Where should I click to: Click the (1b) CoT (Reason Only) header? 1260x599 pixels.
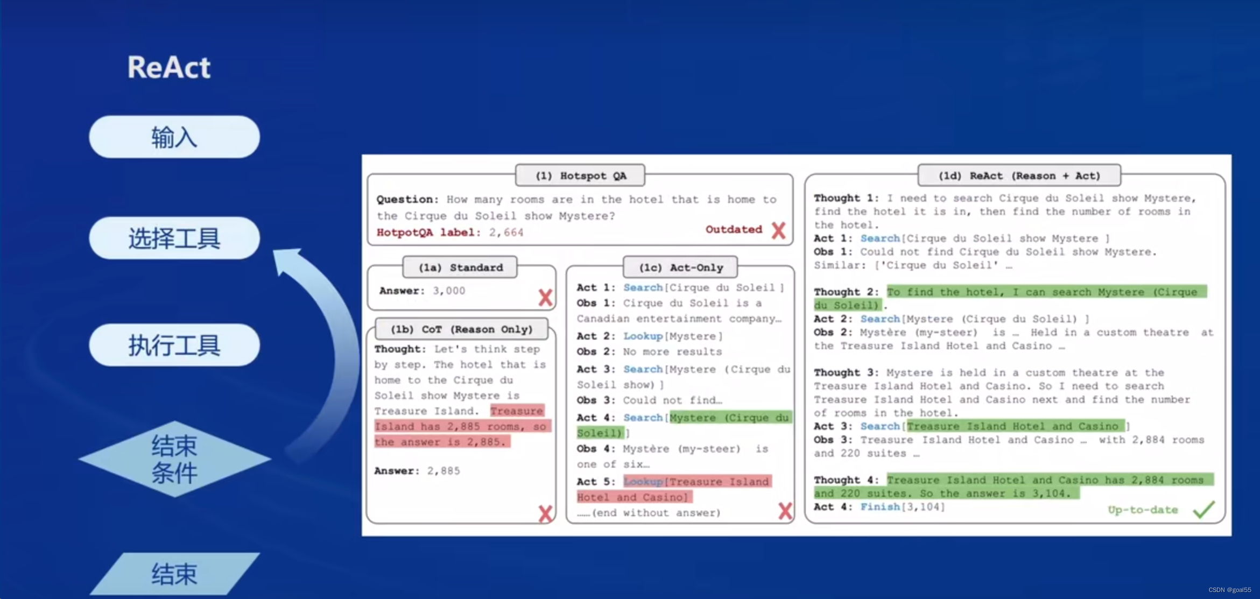pyautogui.click(x=461, y=329)
